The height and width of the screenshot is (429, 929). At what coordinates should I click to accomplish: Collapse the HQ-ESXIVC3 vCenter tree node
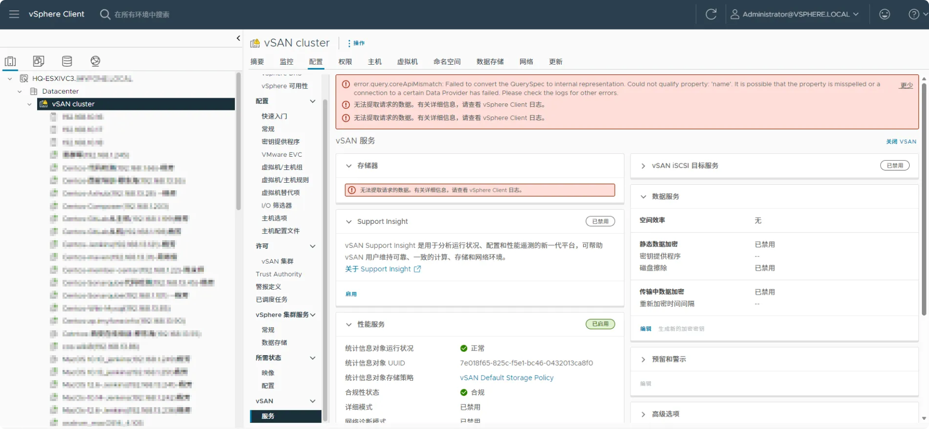point(10,79)
